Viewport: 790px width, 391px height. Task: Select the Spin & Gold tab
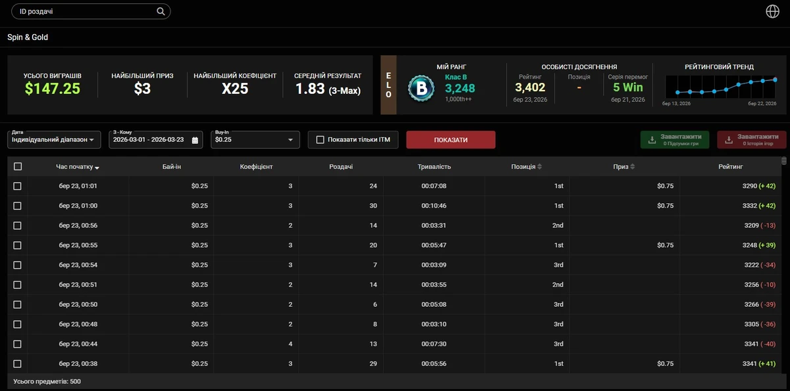(28, 37)
